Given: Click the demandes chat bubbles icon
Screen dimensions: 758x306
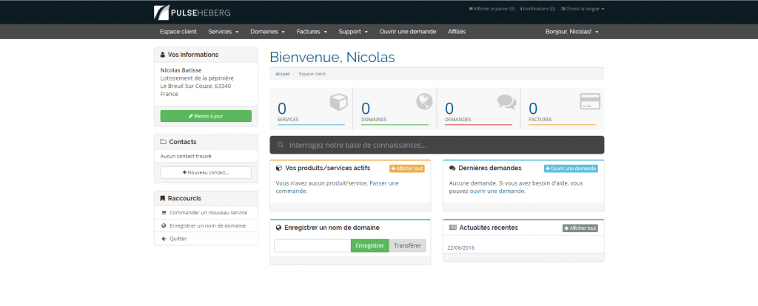Looking at the screenshot, I should coord(506,102).
